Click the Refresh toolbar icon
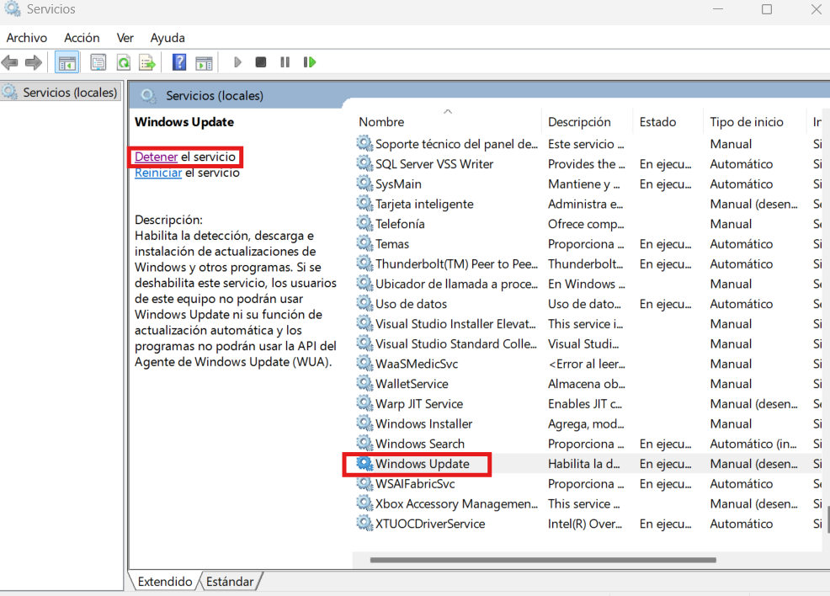This screenshot has height=596, width=830. coord(124,62)
